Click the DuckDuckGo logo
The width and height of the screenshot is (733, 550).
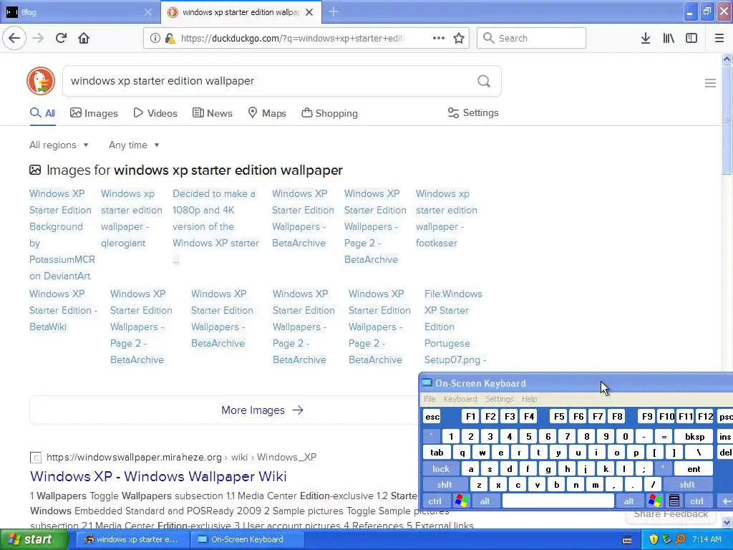click(41, 81)
